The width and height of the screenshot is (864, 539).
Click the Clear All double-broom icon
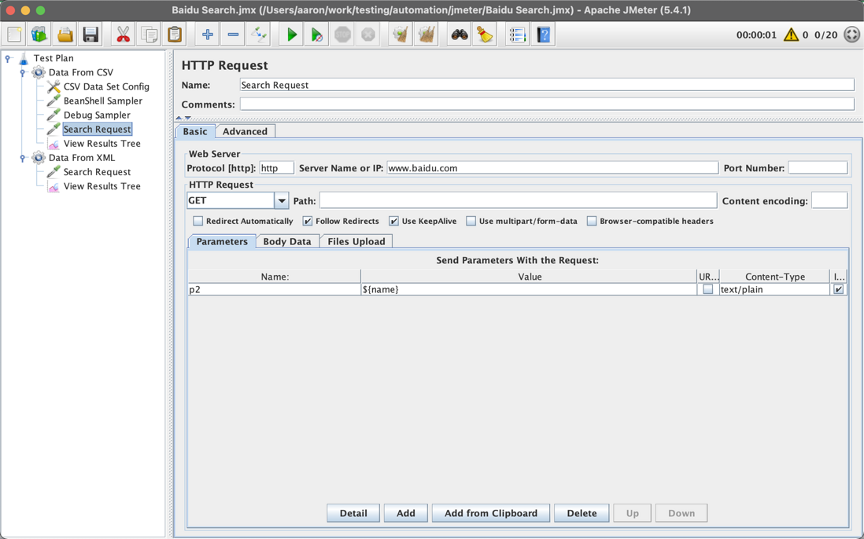pyautogui.click(x=426, y=35)
